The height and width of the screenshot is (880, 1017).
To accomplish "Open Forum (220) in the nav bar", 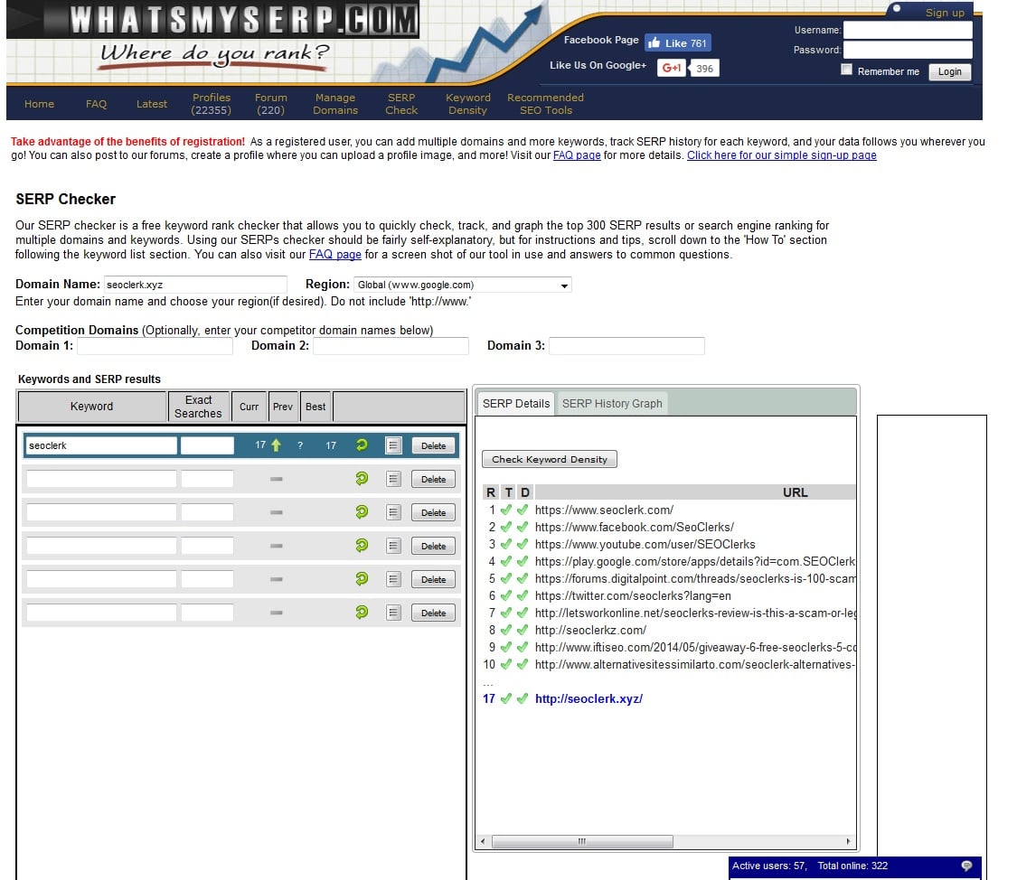I will point(270,104).
